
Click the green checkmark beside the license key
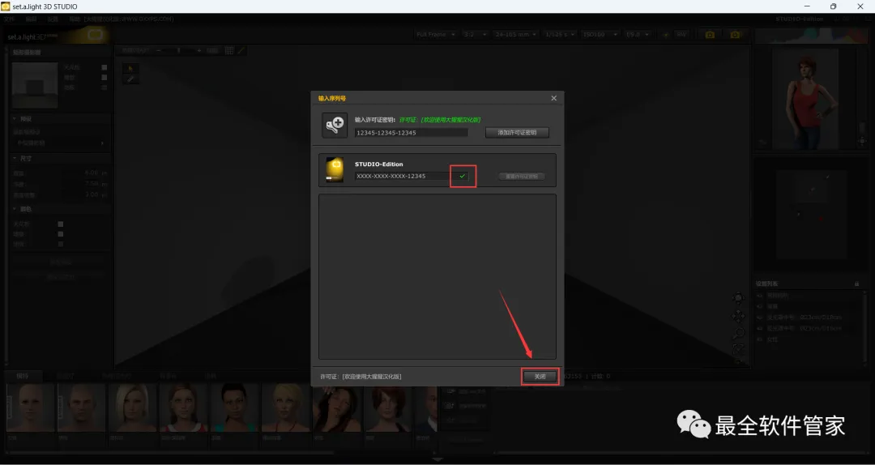[462, 176]
